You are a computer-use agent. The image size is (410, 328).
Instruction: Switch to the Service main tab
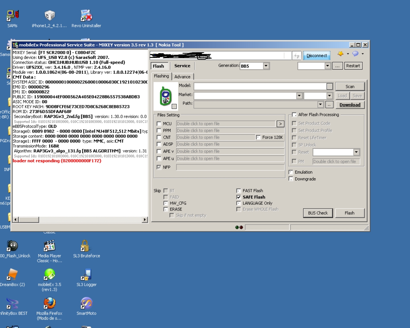(182, 66)
